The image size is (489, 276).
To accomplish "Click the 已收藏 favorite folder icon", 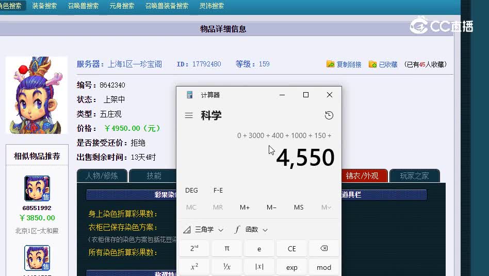I will point(372,64).
